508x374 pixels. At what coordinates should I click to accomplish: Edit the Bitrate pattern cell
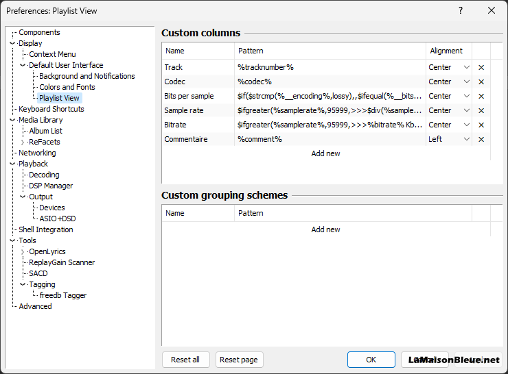(330, 125)
